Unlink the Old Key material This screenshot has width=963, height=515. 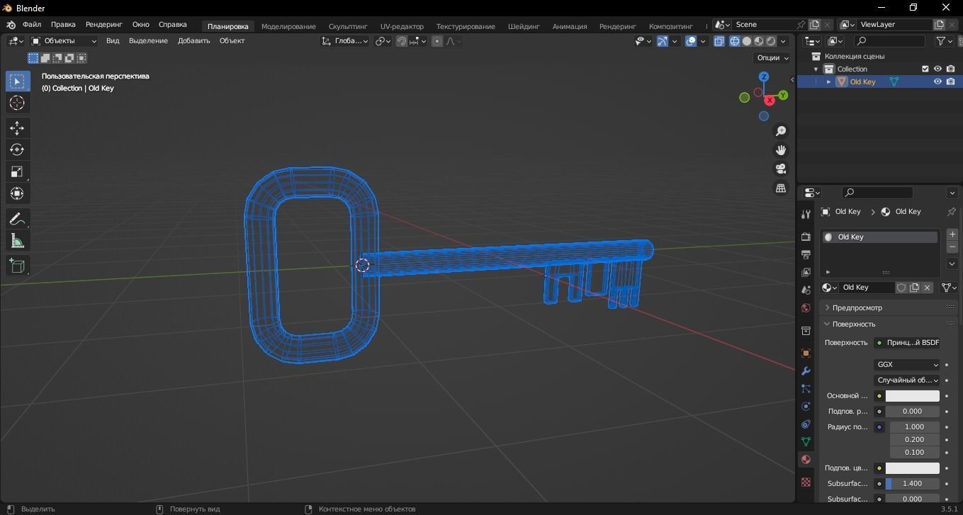tap(927, 288)
